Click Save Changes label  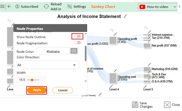(x=146, y=105)
